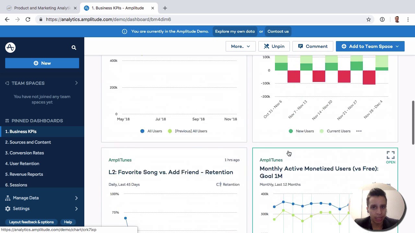Open search with the magnifier icon

pyautogui.click(x=74, y=48)
